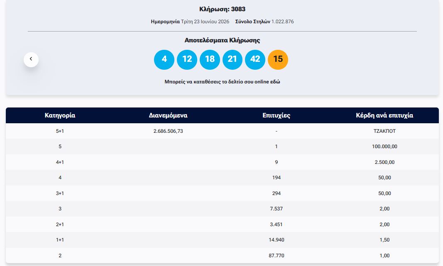The image size is (443, 266).
Task: Click the 'Σύνολο Στηλών' label
Action: click(253, 22)
